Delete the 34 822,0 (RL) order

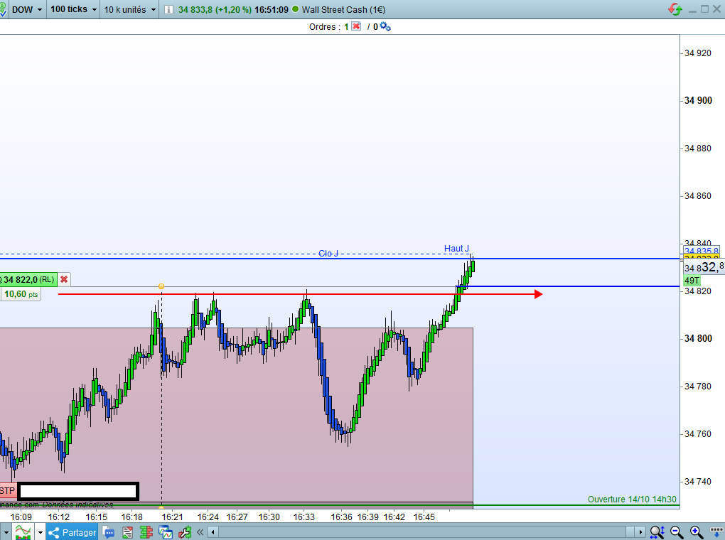(x=64, y=279)
